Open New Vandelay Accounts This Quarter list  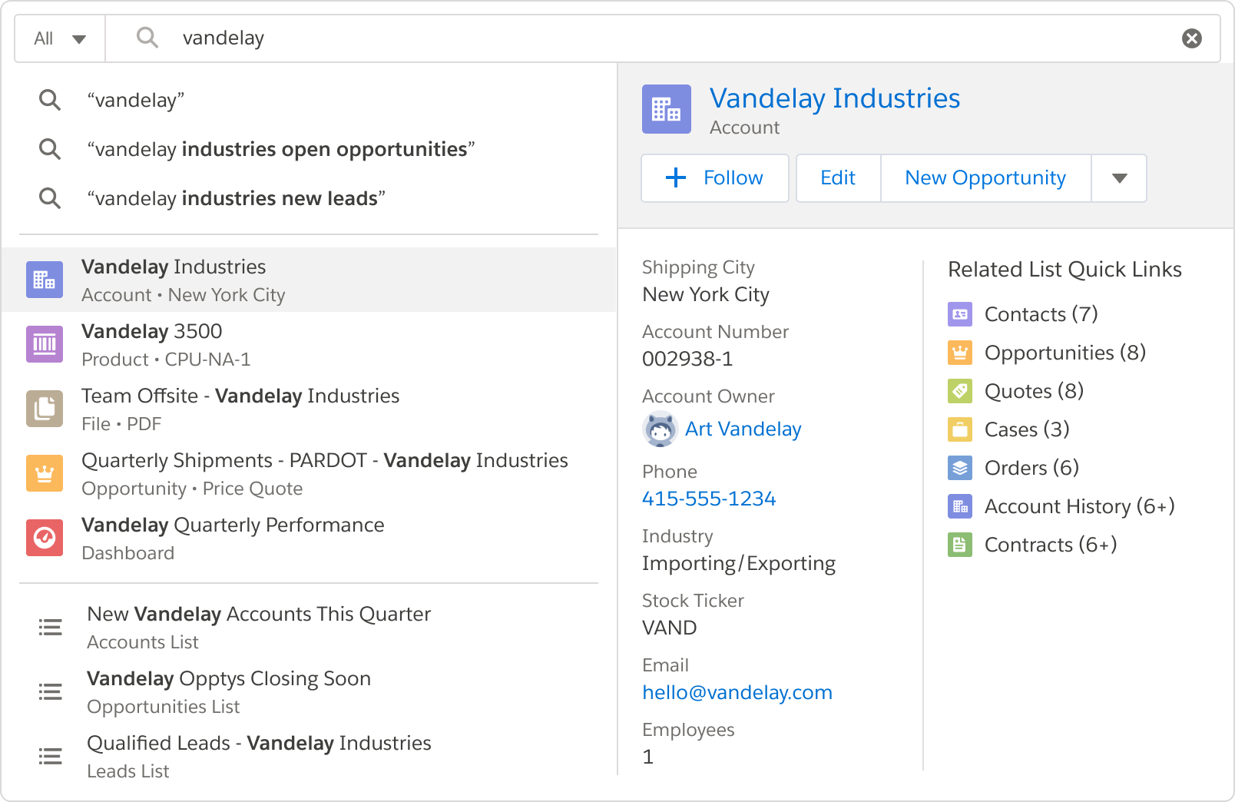tap(309, 627)
